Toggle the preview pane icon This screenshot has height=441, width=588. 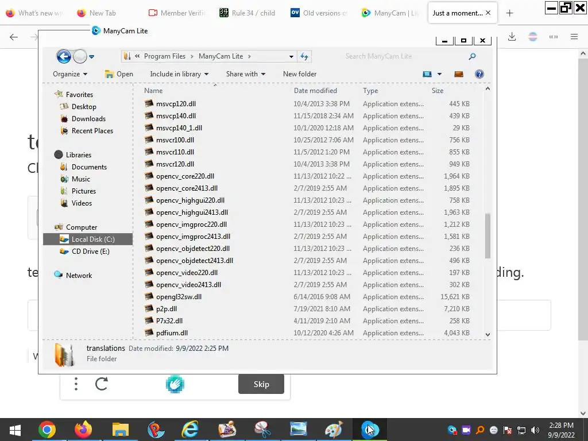[x=459, y=74]
